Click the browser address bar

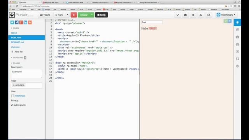pos(122,6)
